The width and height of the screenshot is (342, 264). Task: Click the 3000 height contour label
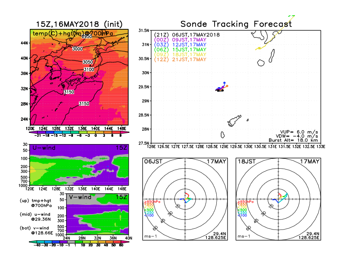click(77, 49)
